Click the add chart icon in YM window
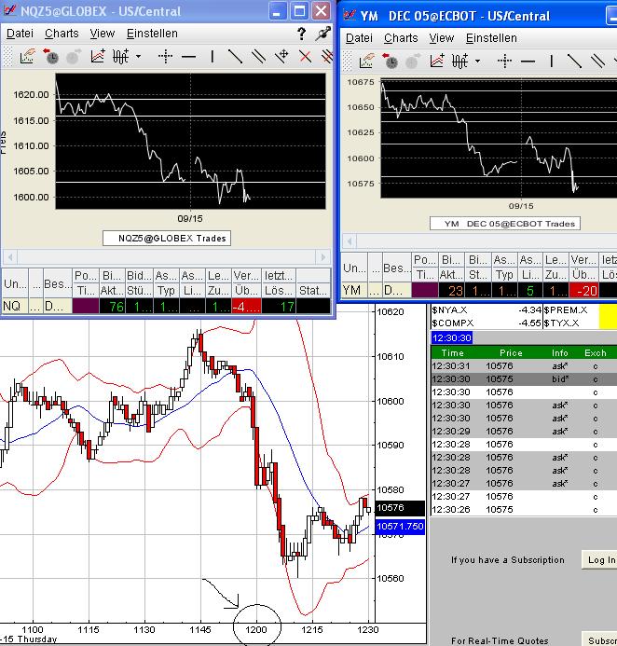617x646 pixels. (437, 61)
